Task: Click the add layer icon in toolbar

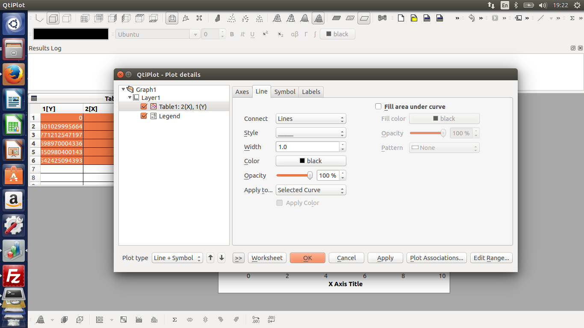Action: [518, 18]
